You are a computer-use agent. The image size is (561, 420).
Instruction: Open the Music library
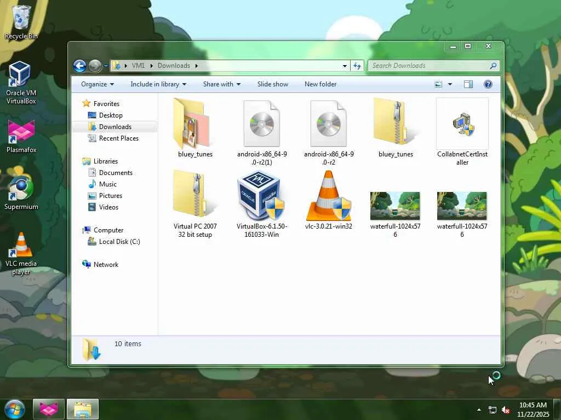click(108, 184)
